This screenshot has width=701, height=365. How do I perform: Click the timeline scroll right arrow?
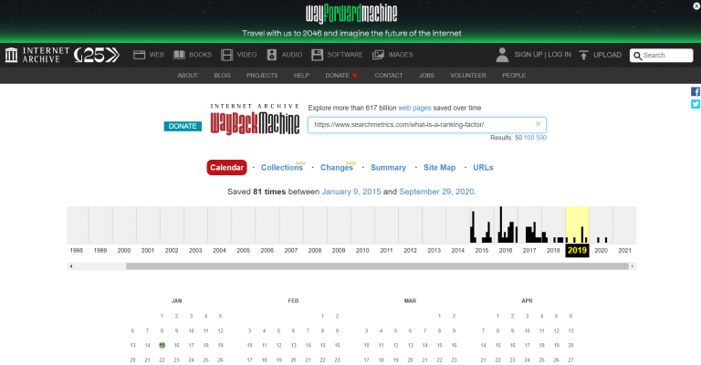633,266
